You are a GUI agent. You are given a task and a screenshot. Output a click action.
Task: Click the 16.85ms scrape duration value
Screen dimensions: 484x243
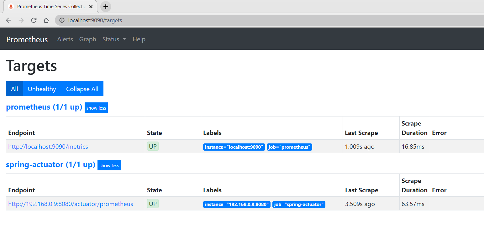pyautogui.click(x=413, y=147)
